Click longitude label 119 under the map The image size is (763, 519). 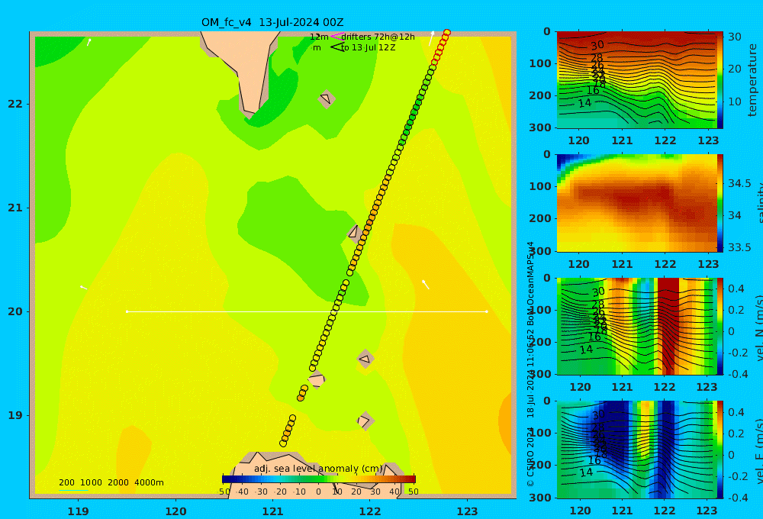click(x=78, y=511)
